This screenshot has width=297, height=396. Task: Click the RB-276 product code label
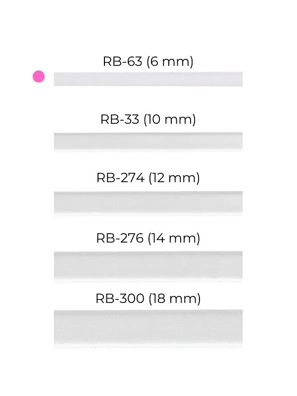click(119, 238)
